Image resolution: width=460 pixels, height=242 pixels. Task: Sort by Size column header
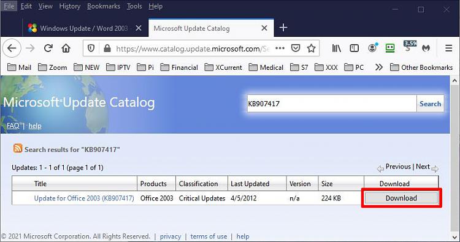tap(327, 184)
